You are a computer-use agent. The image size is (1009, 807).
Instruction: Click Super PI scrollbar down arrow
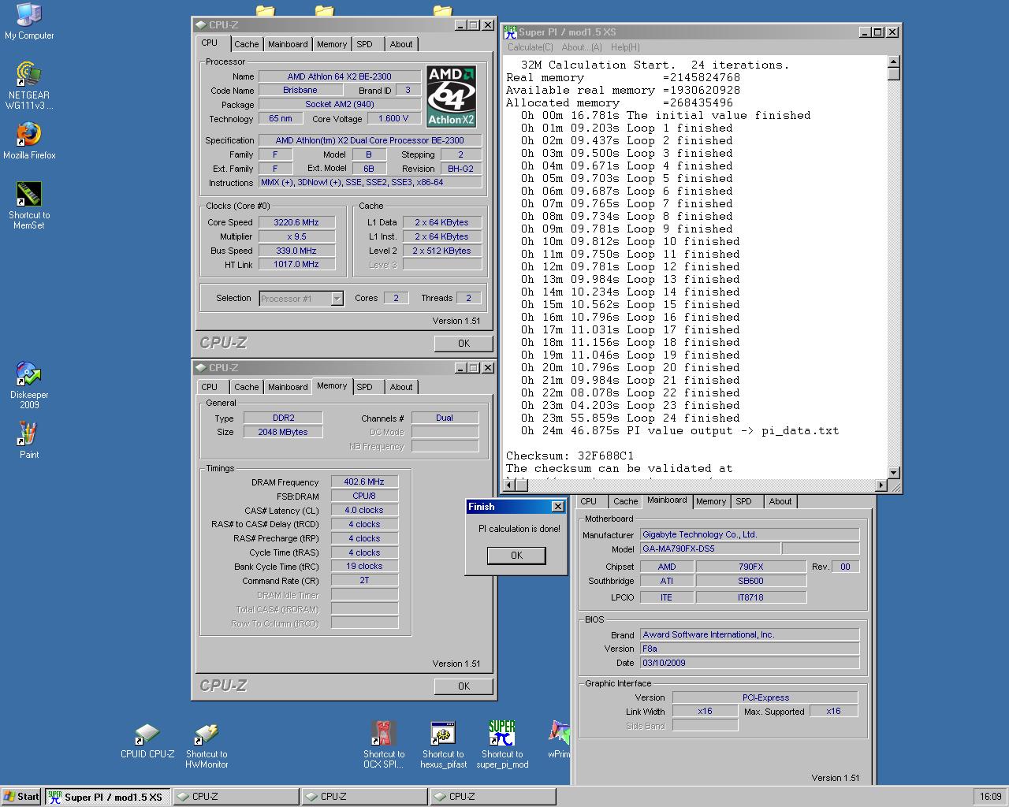[893, 473]
